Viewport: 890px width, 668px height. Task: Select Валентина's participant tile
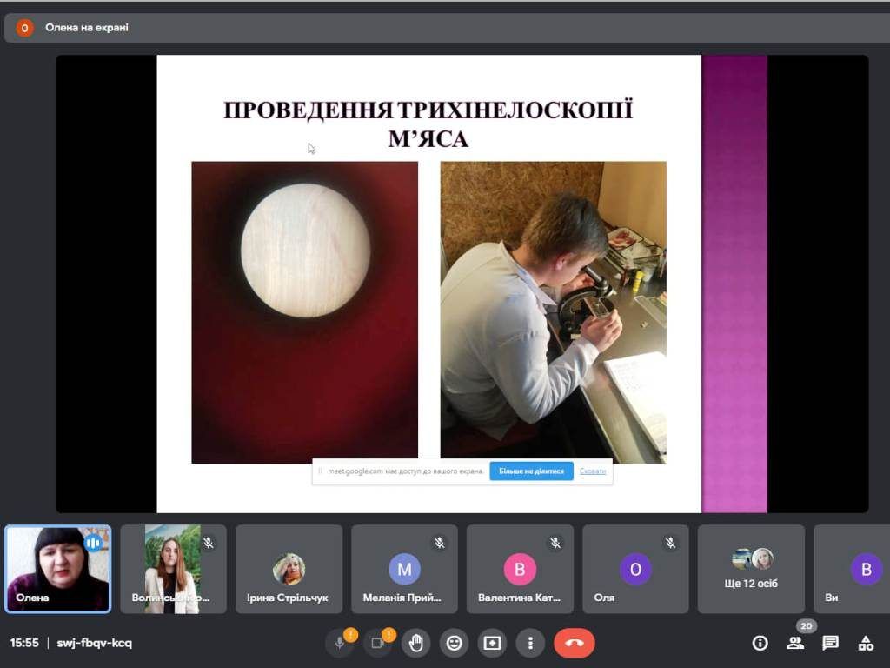tap(520, 569)
